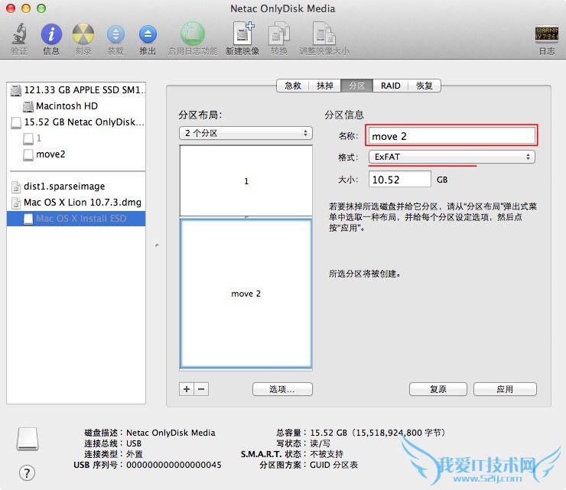Select the 15.52 GB Netac OnlyDisk drive
566x490 pixels.
(76, 122)
